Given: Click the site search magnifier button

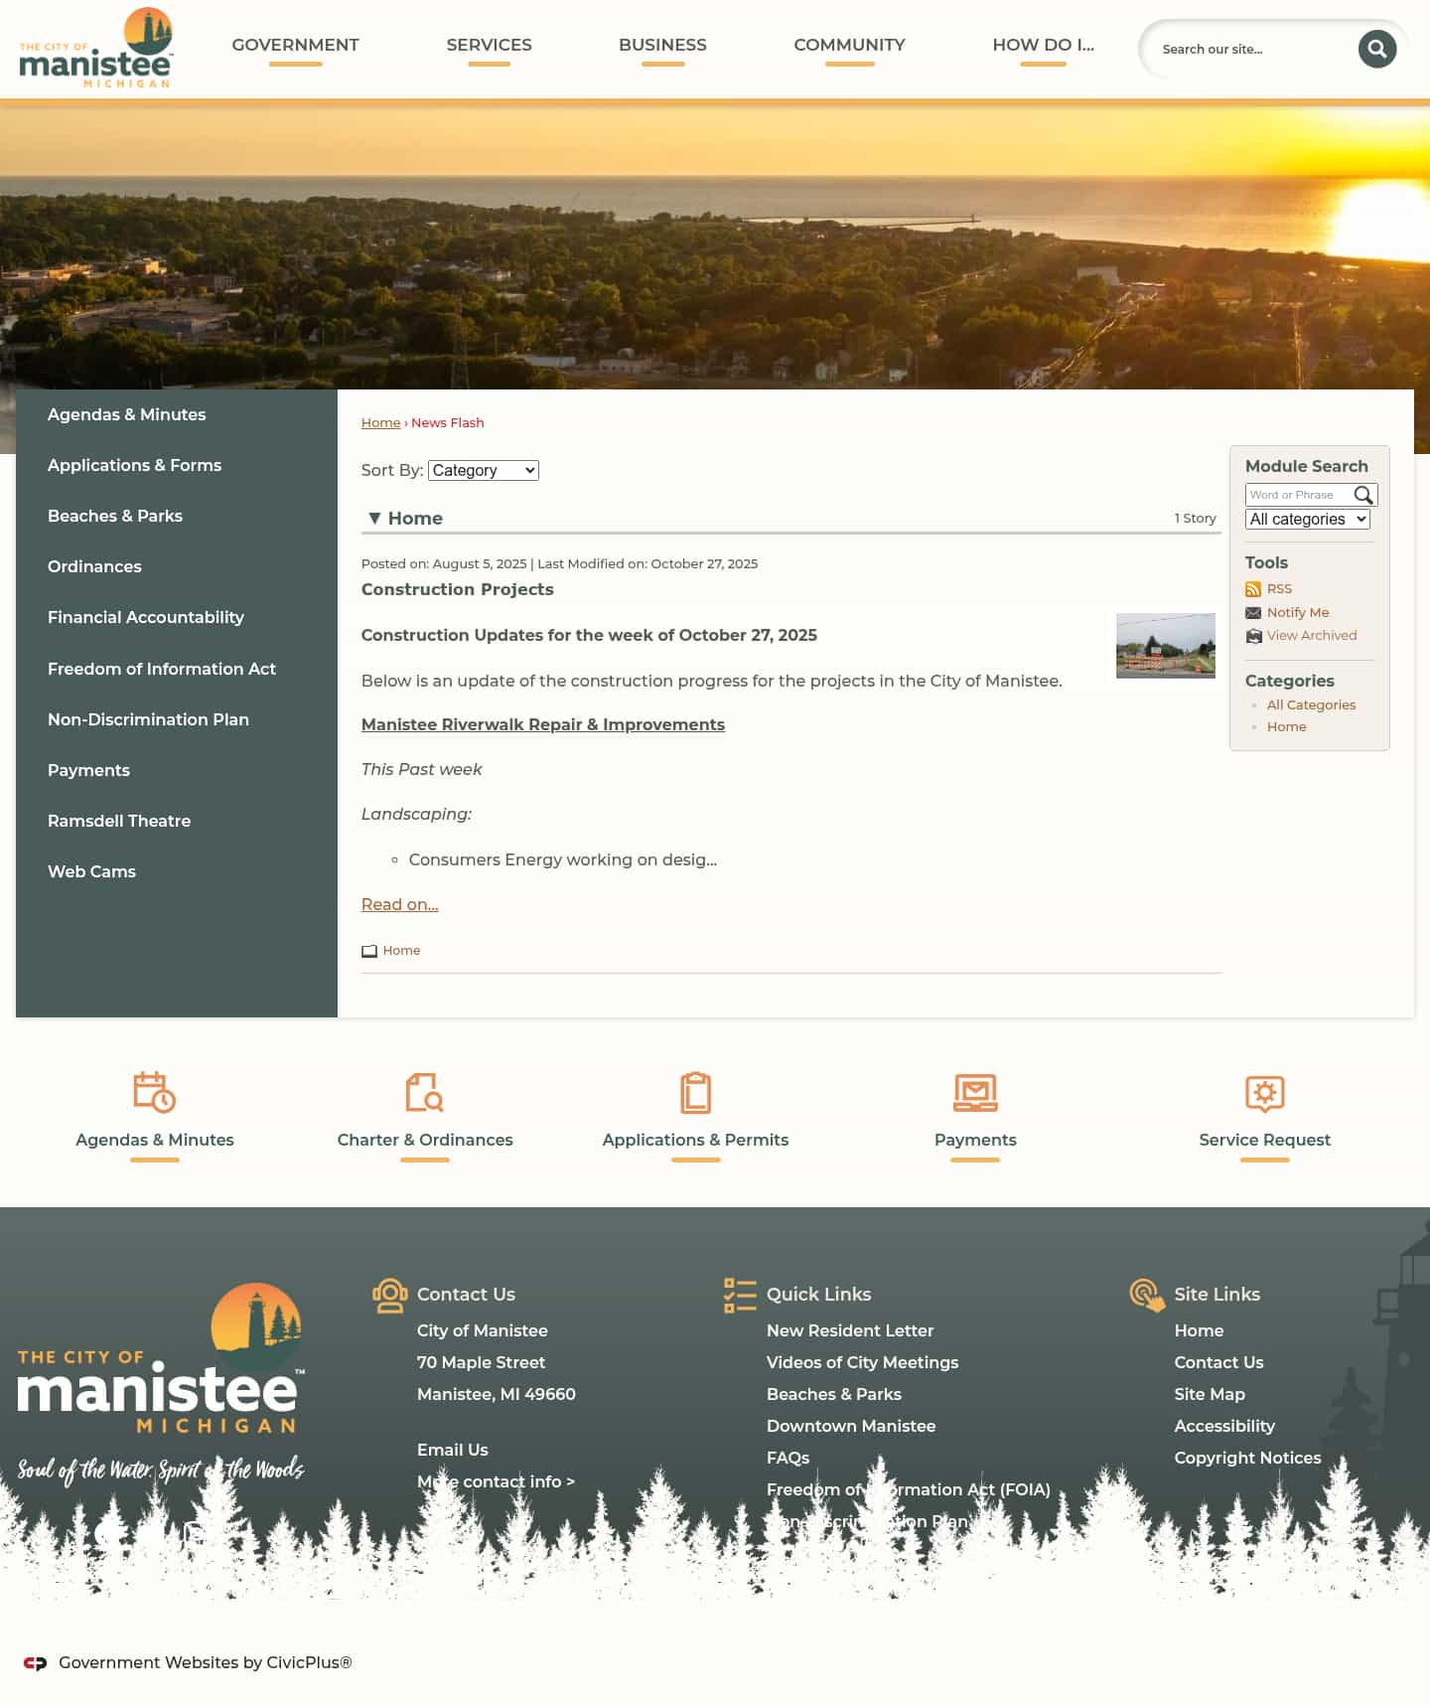Looking at the screenshot, I should point(1376,49).
